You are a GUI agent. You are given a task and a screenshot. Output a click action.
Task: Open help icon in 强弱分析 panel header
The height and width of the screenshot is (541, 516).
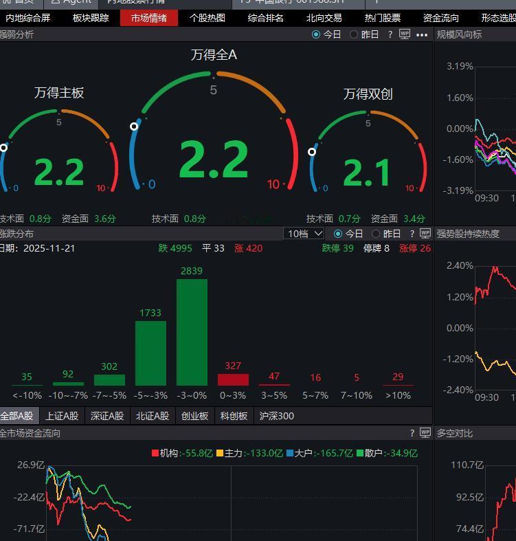tap(390, 34)
